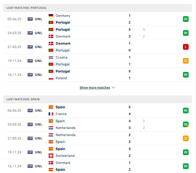Screen dimensions: 196x173
Task: Click the orange draw badge for Croatia match
Action: 186,61
